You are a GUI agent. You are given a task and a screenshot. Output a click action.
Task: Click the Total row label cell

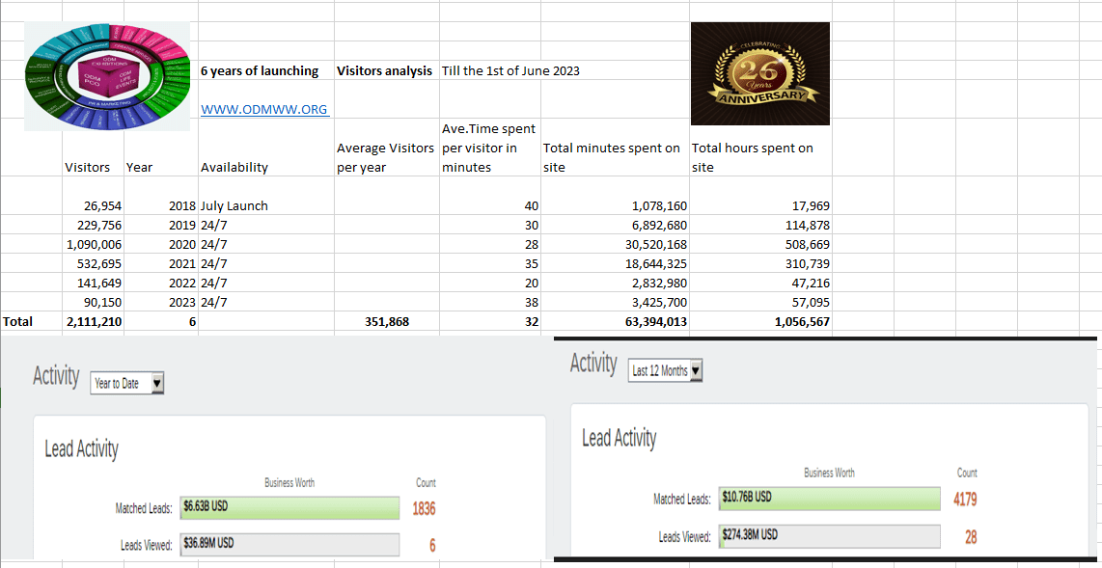click(18, 321)
